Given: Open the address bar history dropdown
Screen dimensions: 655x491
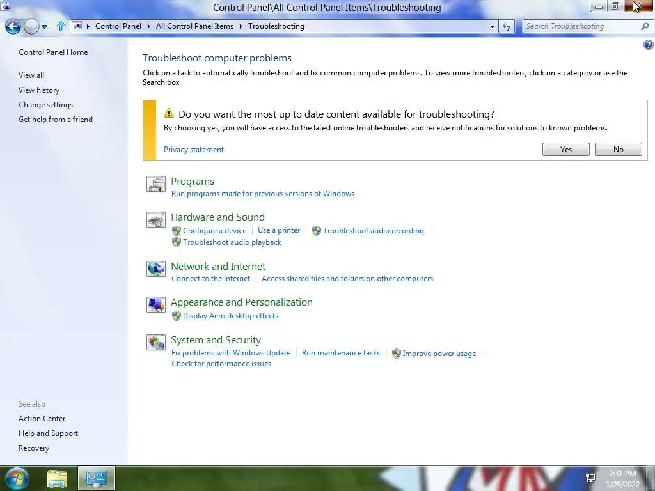Looking at the screenshot, I should [x=492, y=26].
